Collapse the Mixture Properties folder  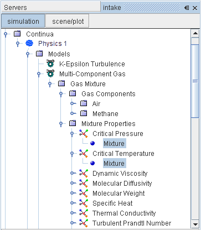point(61,124)
